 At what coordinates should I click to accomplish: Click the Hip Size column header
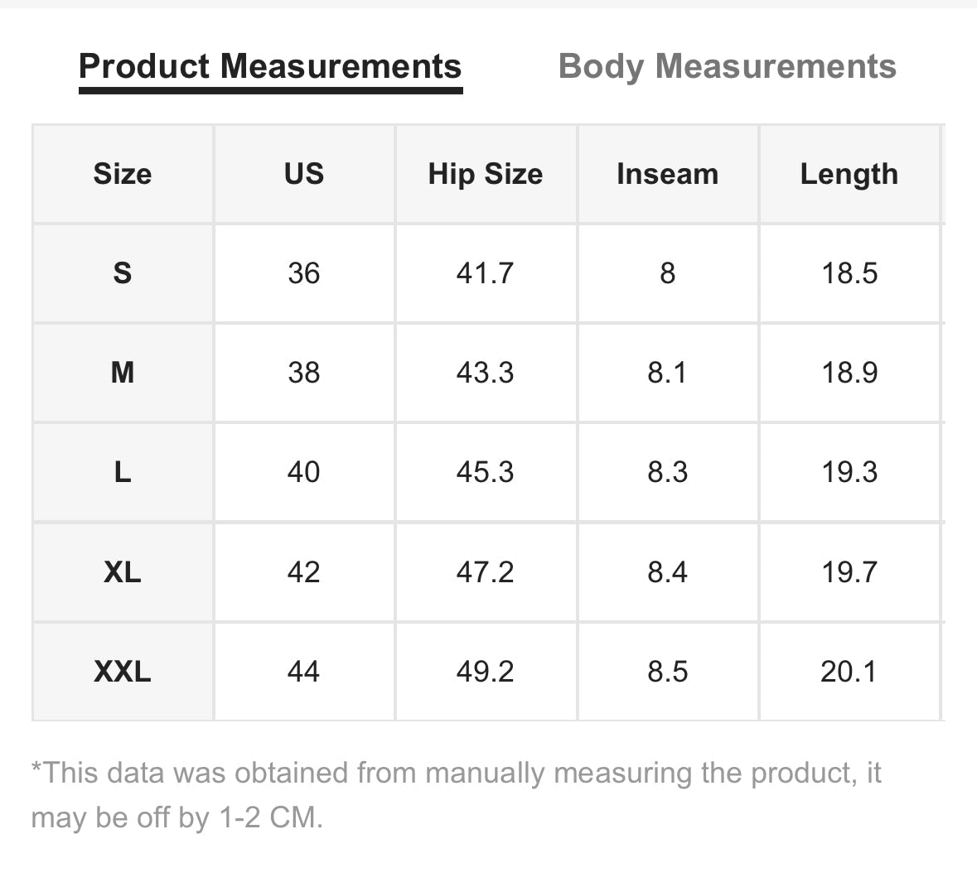click(x=486, y=174)
